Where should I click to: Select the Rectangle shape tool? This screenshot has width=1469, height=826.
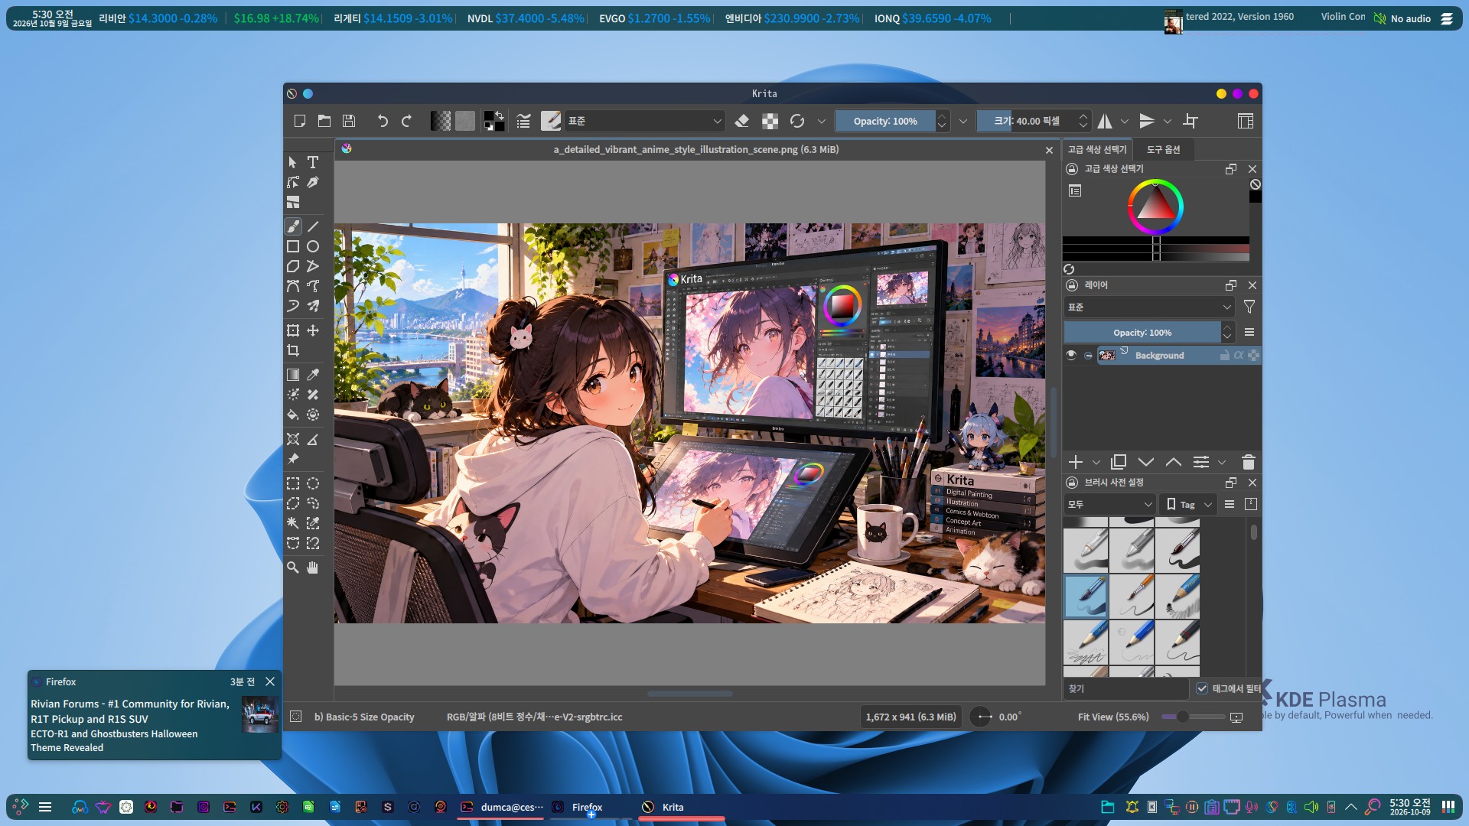[x=293, y=246]
